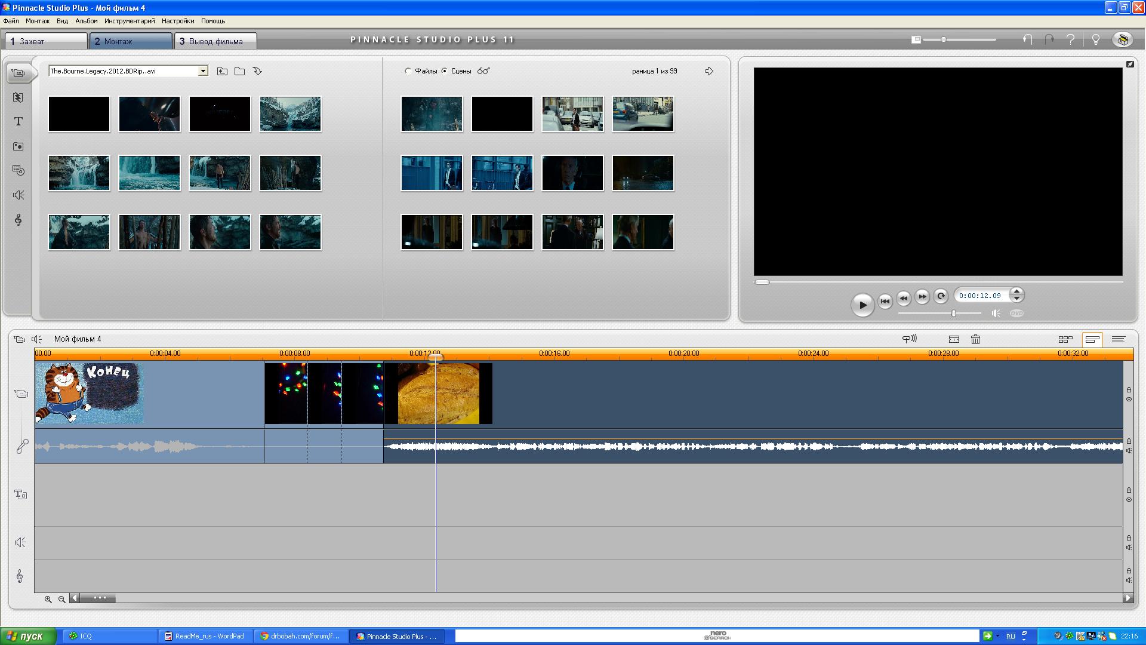Select the Файлы radio button
Viewport: 1146px width, 645px height.
[x=408, y=71]
